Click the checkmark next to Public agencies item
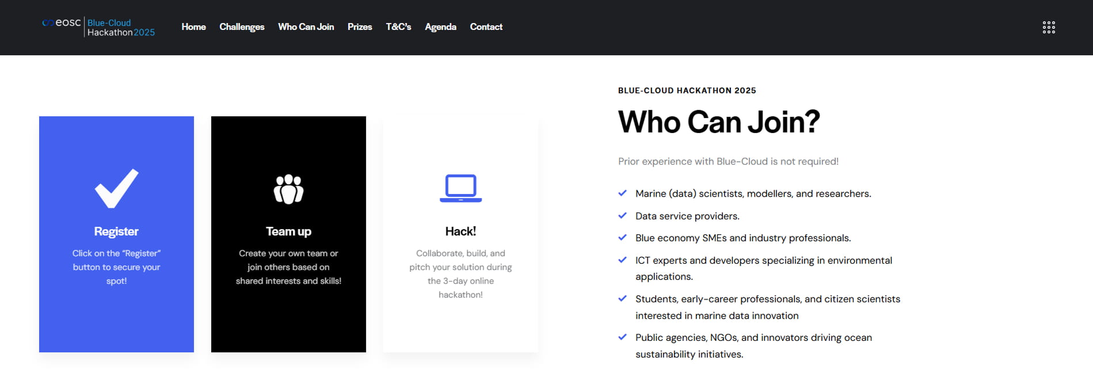The height and width of the screenshot is (380, 1093). 622,337
